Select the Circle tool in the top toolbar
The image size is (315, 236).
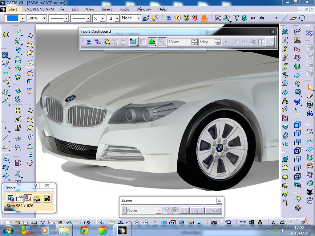302,18
